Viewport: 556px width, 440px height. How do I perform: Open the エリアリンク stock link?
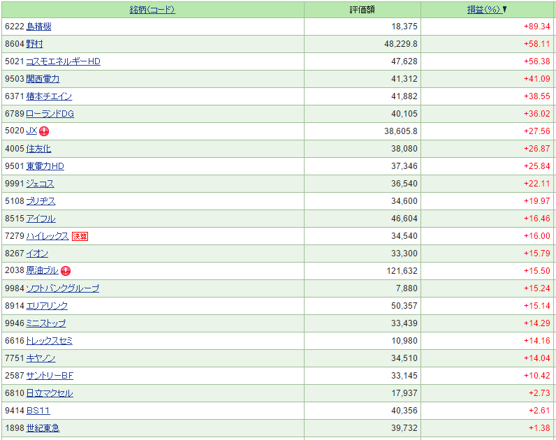(47, 306)
